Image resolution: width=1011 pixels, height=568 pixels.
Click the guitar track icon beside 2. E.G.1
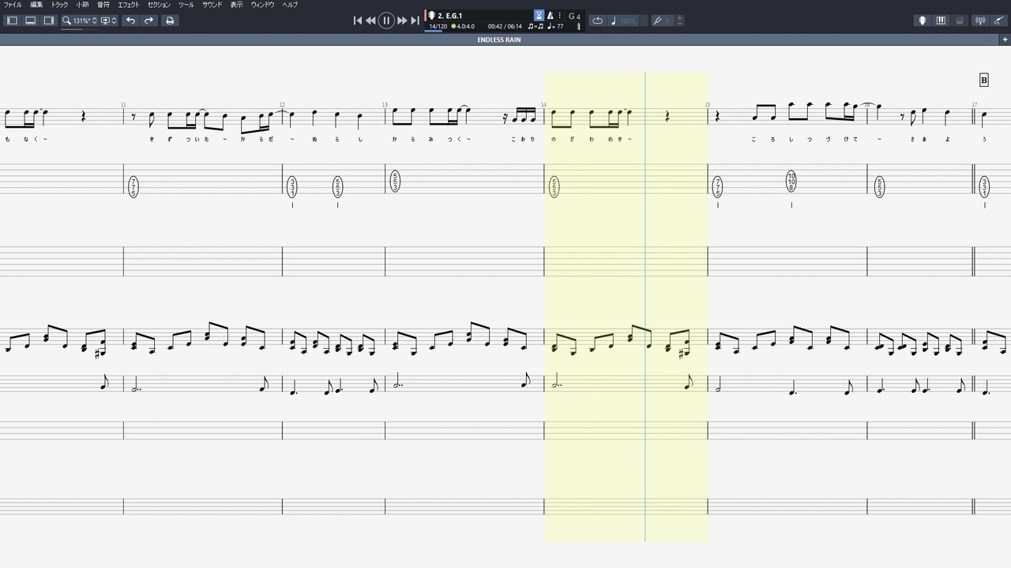pos(432,16)
